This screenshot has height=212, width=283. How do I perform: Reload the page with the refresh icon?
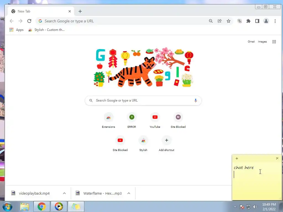point(29,21)
